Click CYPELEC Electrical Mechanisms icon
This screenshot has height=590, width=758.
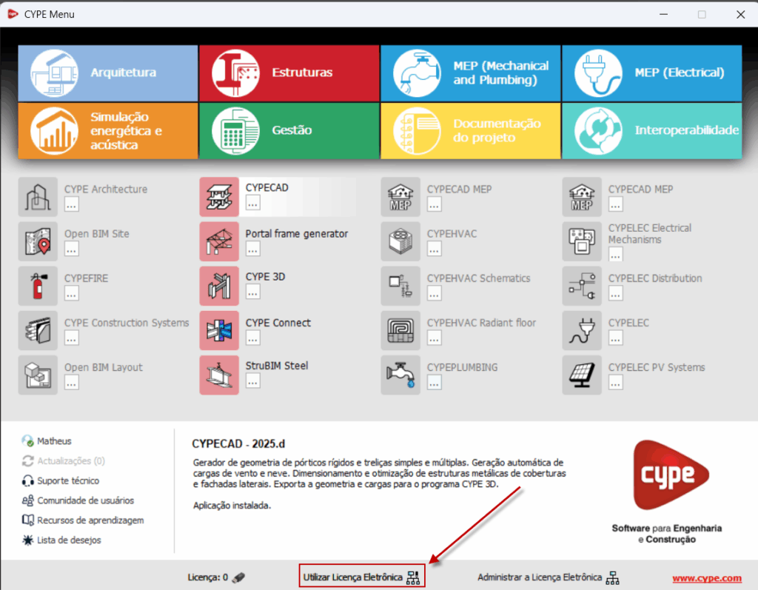click(582, 241)
